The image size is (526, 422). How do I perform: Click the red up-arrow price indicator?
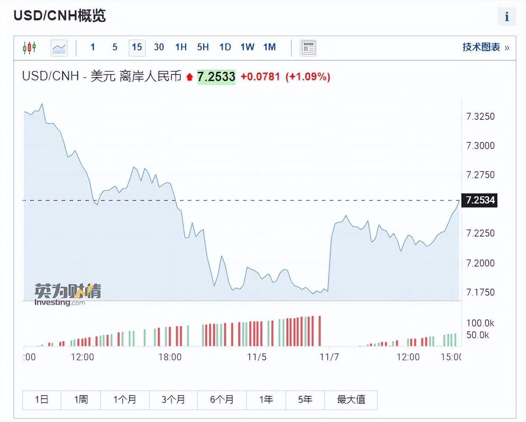[189, 77]
